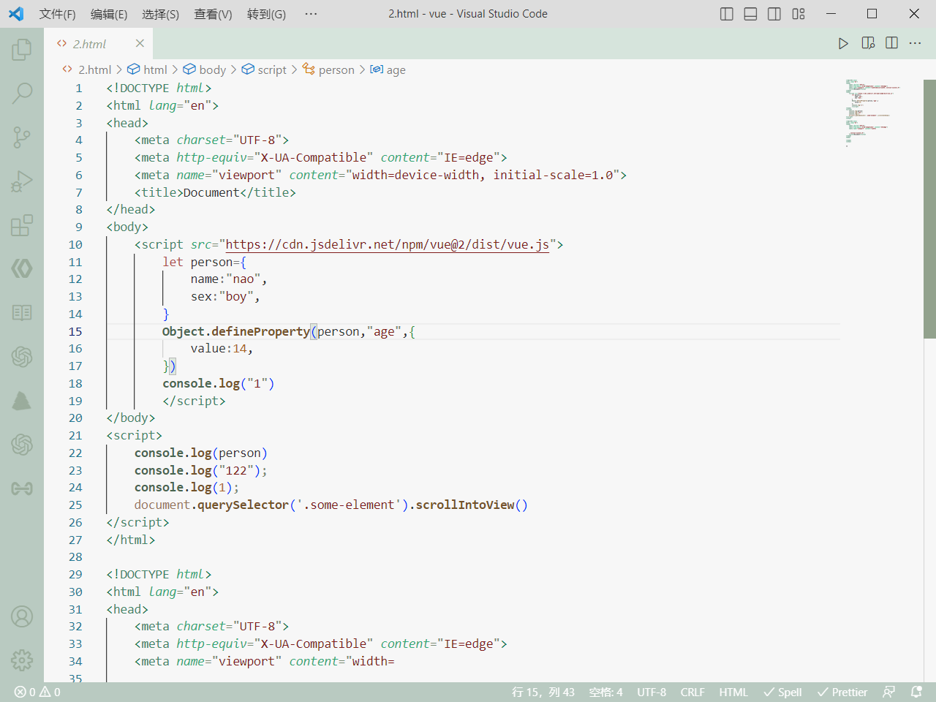The height and width of the screenshot is (702, 936).
Task: Open the Manage gear menu
Action: 22,660
